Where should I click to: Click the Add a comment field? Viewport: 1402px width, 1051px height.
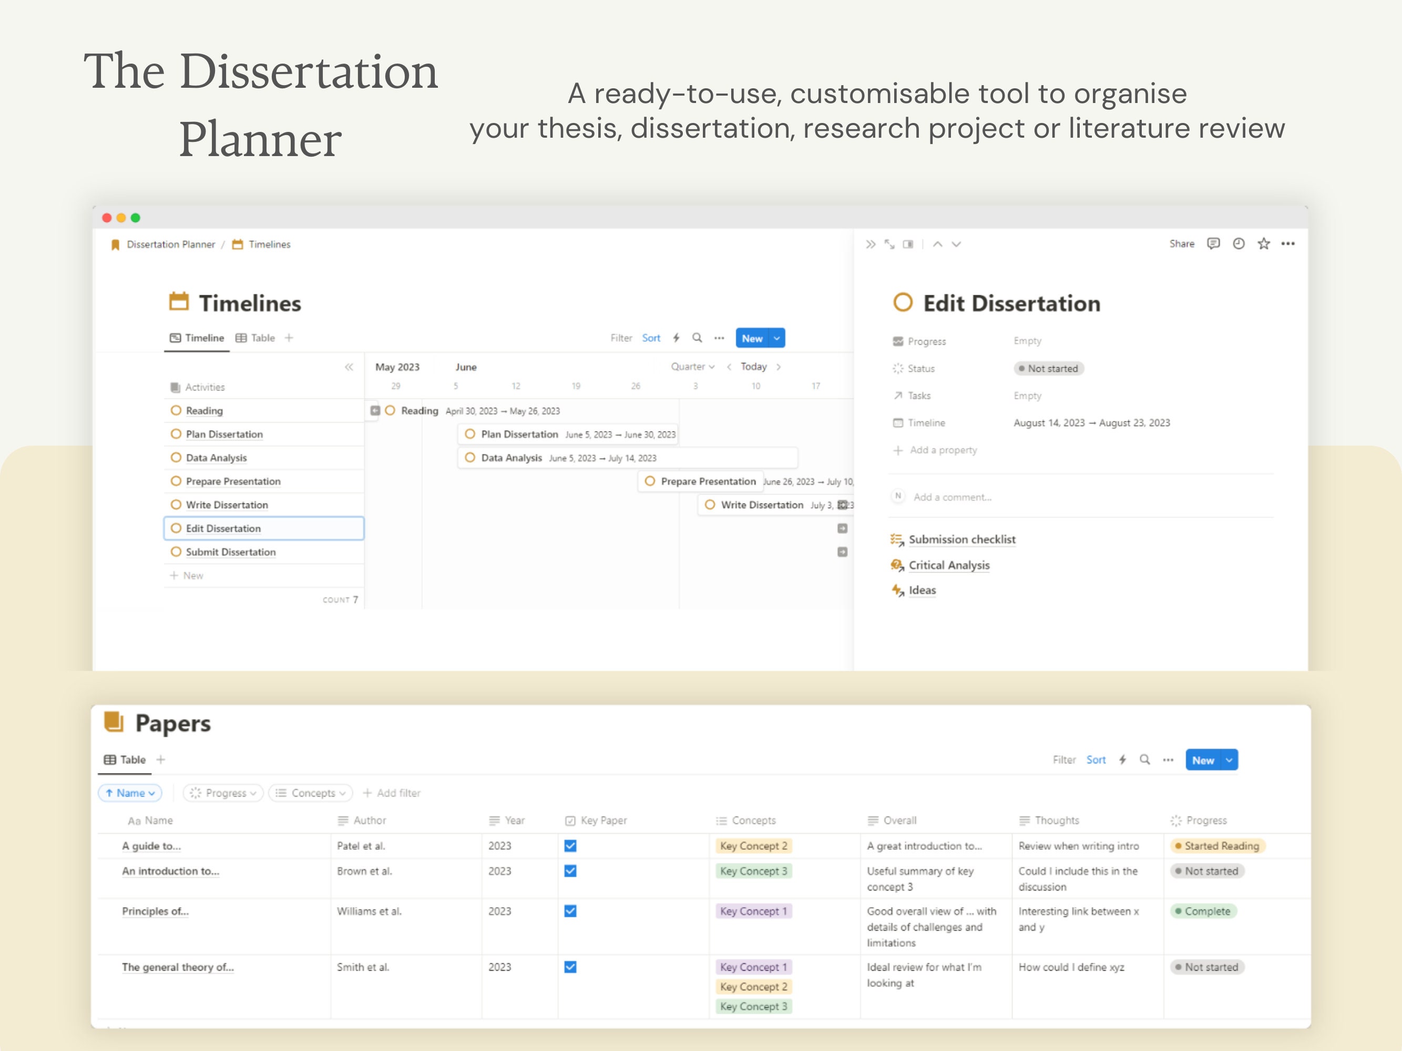[x=952, y=497]
